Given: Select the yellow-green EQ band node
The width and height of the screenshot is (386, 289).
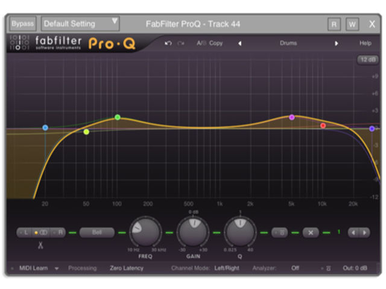Looking at the screenshot, I should (x=86, y=132).
